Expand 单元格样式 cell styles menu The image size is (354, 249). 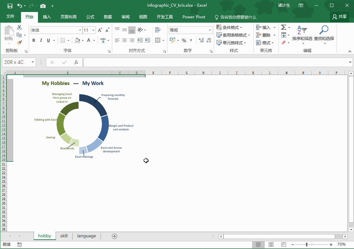tap(231, 42)
